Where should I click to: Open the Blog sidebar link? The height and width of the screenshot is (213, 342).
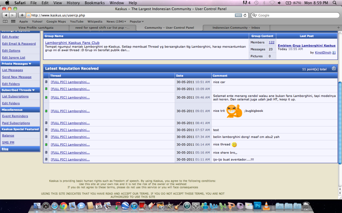tap(5, 149)
